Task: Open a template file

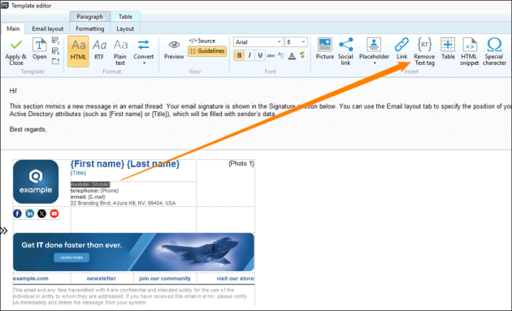Action: (x=40, y=49)
